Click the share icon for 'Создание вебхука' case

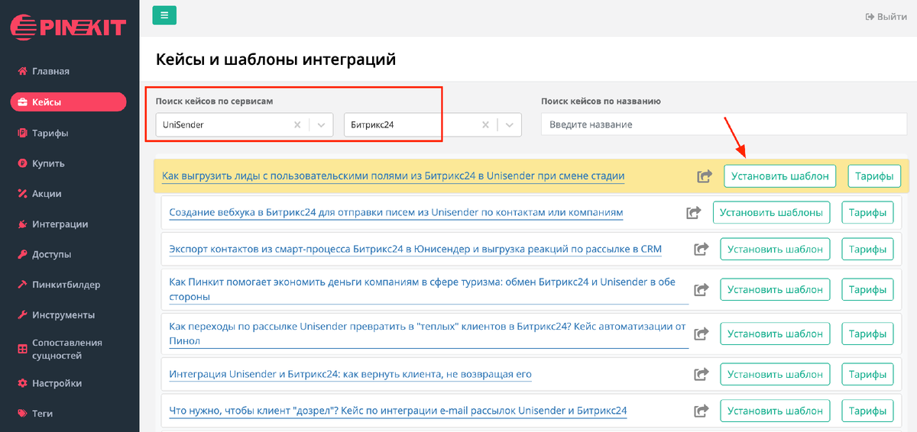click(694, 213)
